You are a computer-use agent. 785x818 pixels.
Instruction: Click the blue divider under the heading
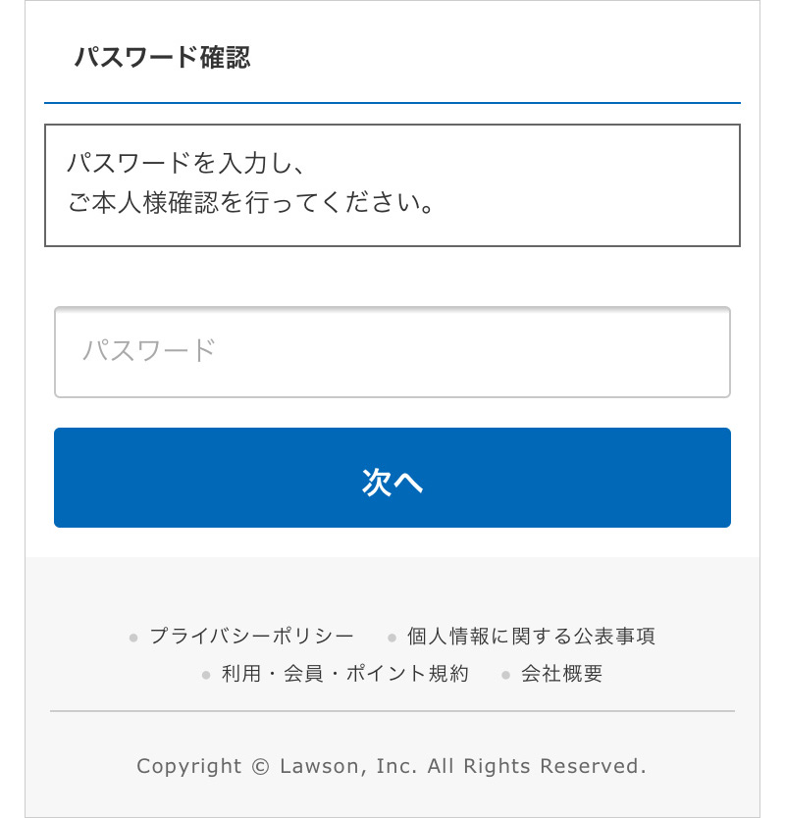[x=392, y=103]
